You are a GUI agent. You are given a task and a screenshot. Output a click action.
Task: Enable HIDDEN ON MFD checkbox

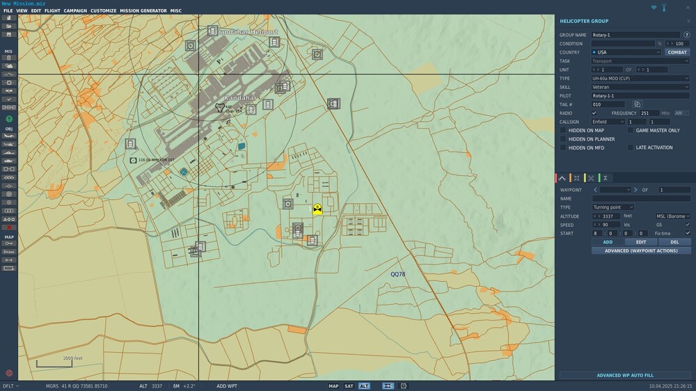click(x=563, y=147)
